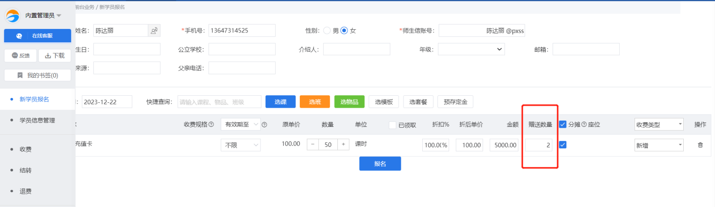Select the 女 gender radio button
The height and width of the screenshot is (207, 715).
(344, 31)
